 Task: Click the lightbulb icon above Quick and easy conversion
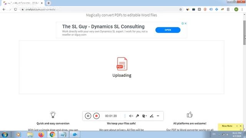click(x=53, y=115)
